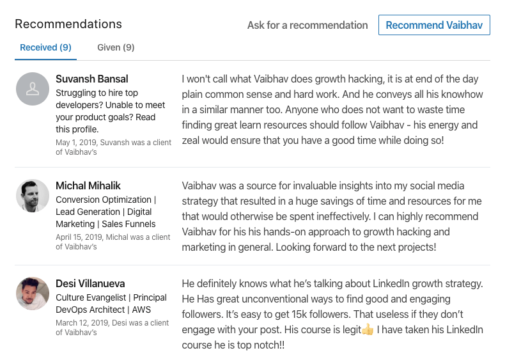This screenshot has height=362, width=505.
Task: Switch to the Received (9) tab
Action: 45,47
